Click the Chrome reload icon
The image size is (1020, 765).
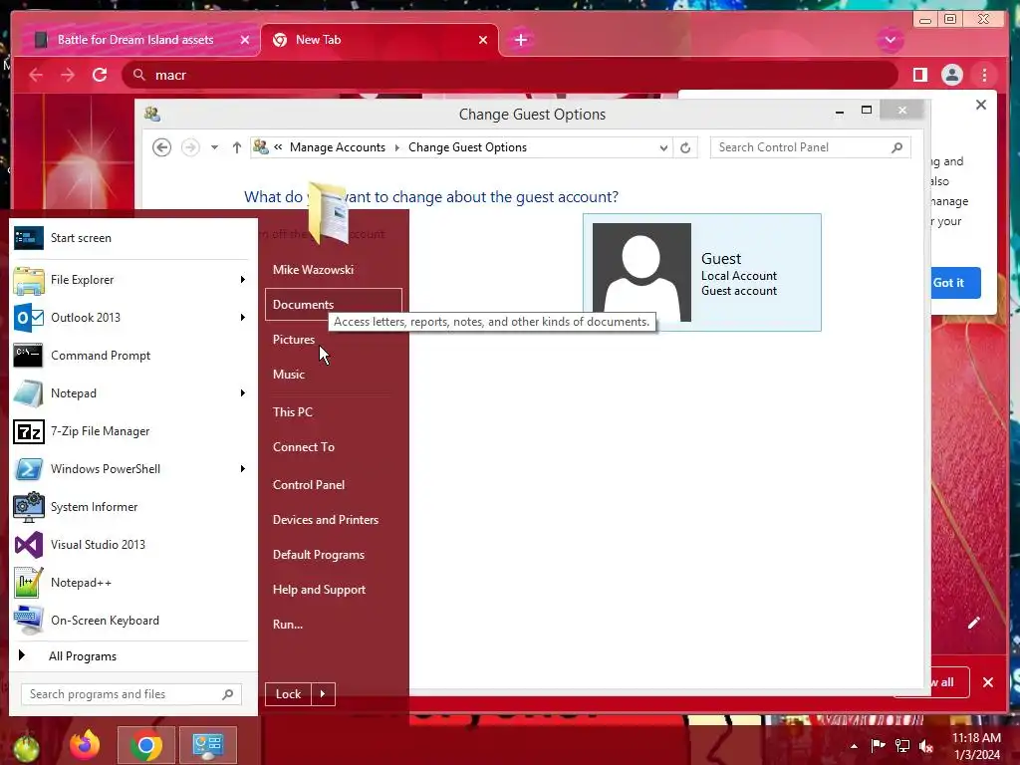(100, 75)
